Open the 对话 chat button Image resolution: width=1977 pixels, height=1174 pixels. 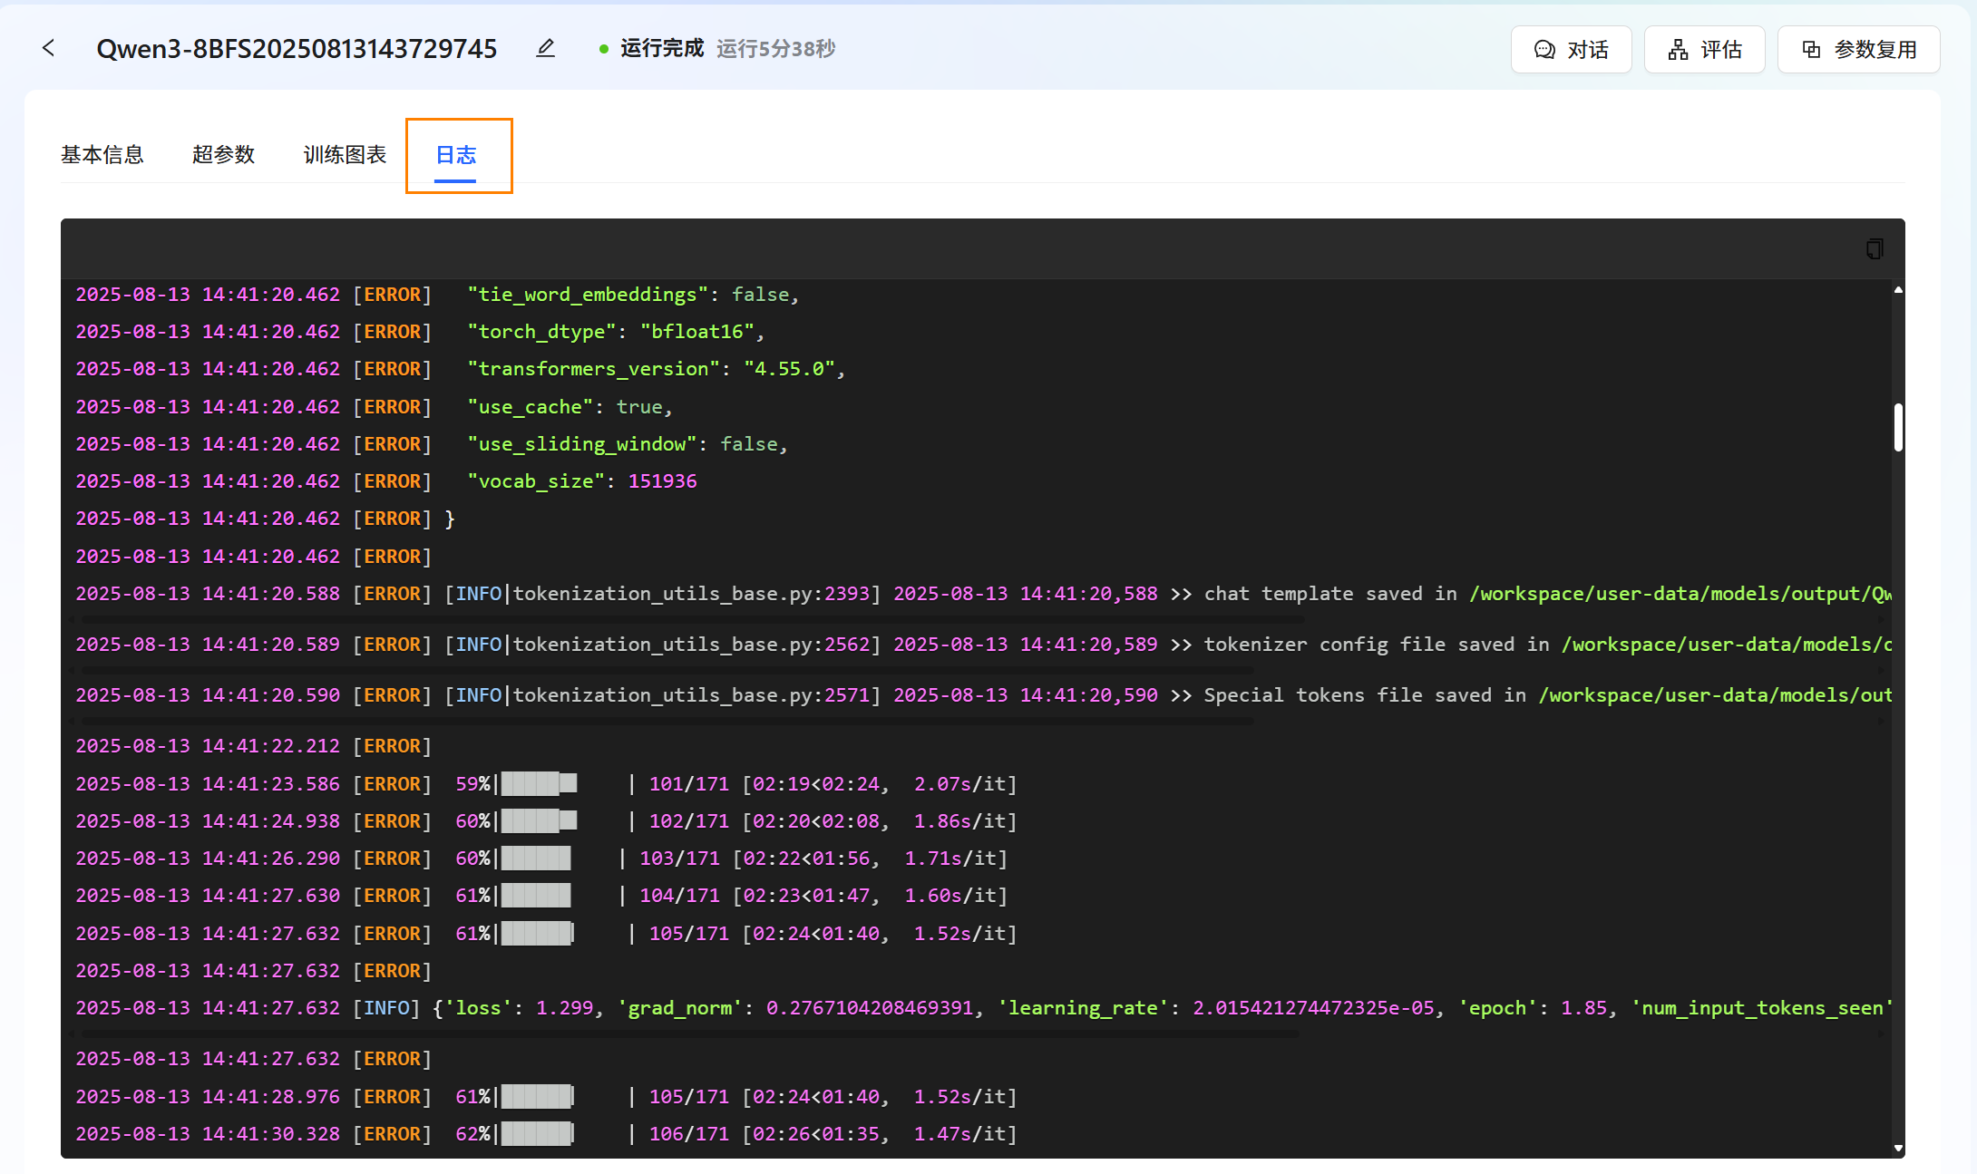[1571, 50]
